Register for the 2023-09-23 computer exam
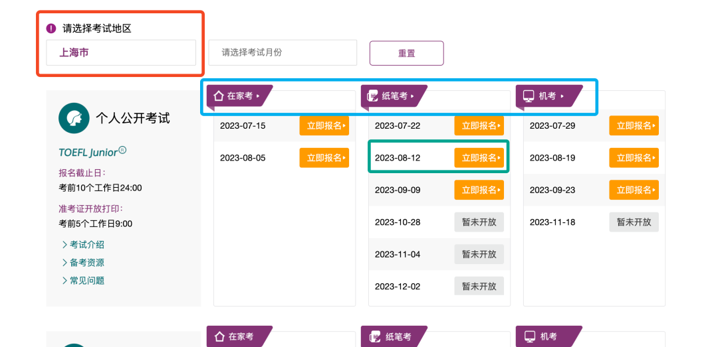The image size is (718, 347). pyautogui.click(x=634, y=190)
